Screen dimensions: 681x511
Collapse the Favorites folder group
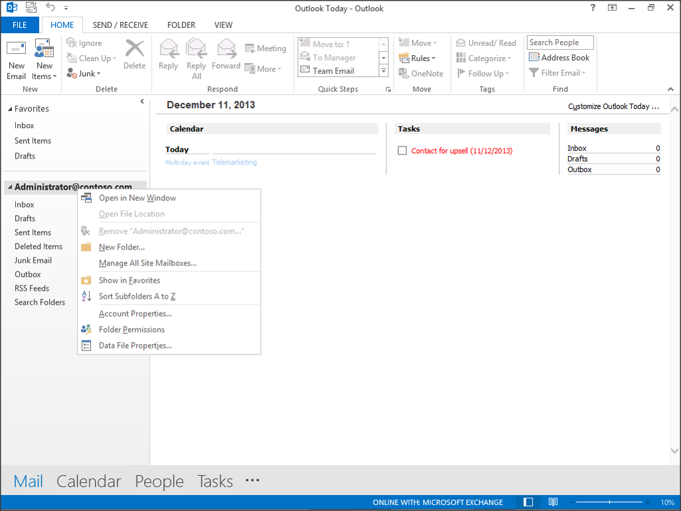pyautogui.click(x=10, y=109)
